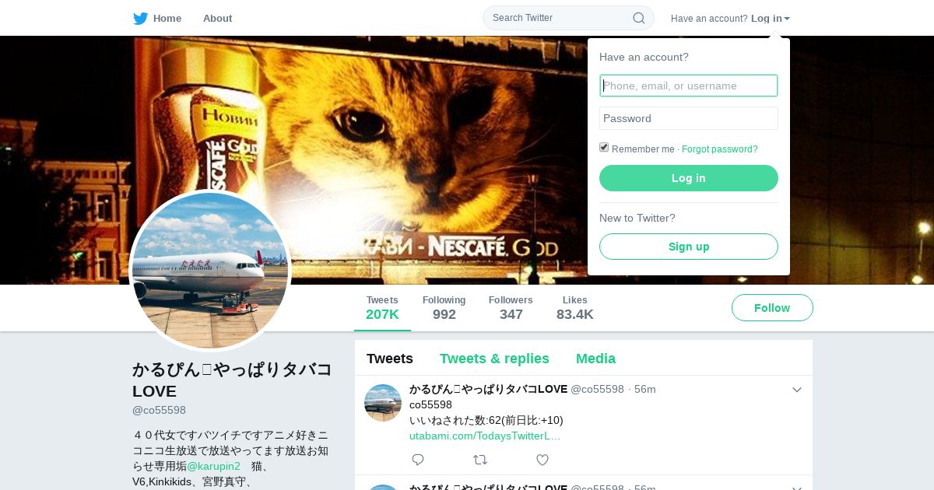Image resolution: width=934 pixels, height=490 pixels.
Task: Click the search magnifier icon
Action: pyautogui.click(x=638, y=18)
